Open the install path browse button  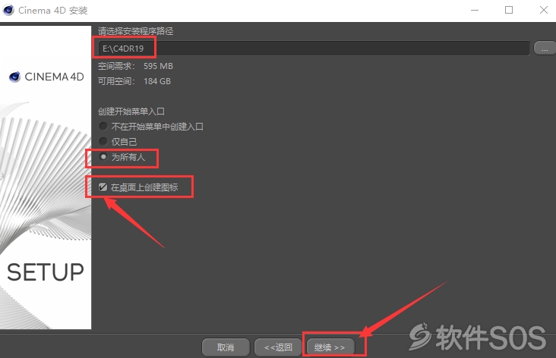[x=545, y=49]
